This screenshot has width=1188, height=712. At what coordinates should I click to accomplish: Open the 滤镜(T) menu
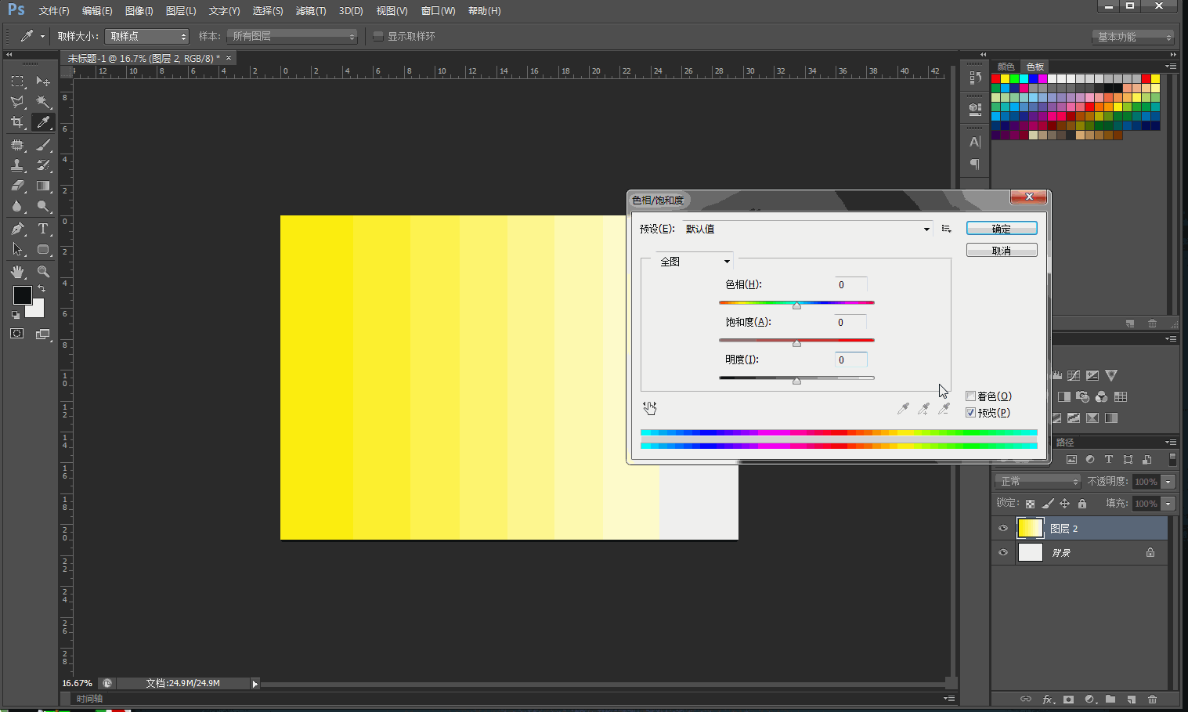[310, 11]
